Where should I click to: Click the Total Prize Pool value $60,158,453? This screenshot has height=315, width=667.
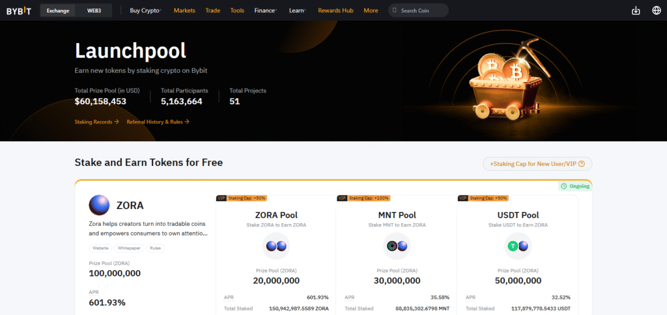pos(100,102)
